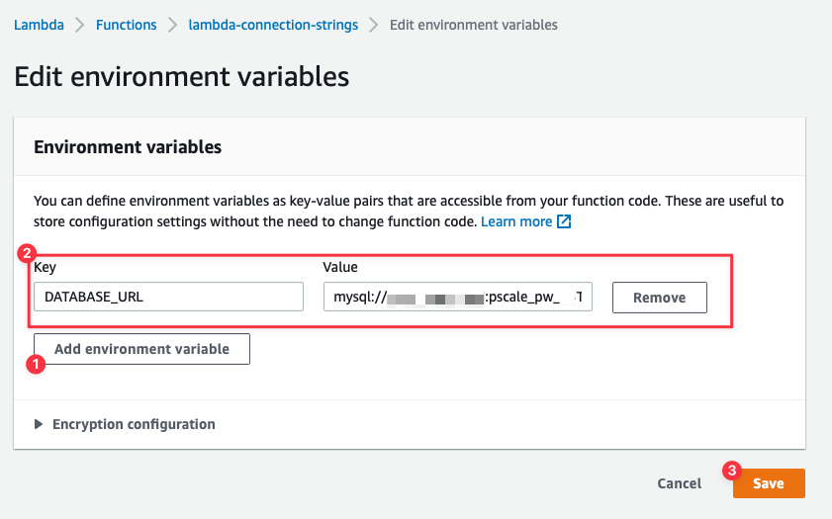
Task: Save the environment variables
Action: [769, 483]
